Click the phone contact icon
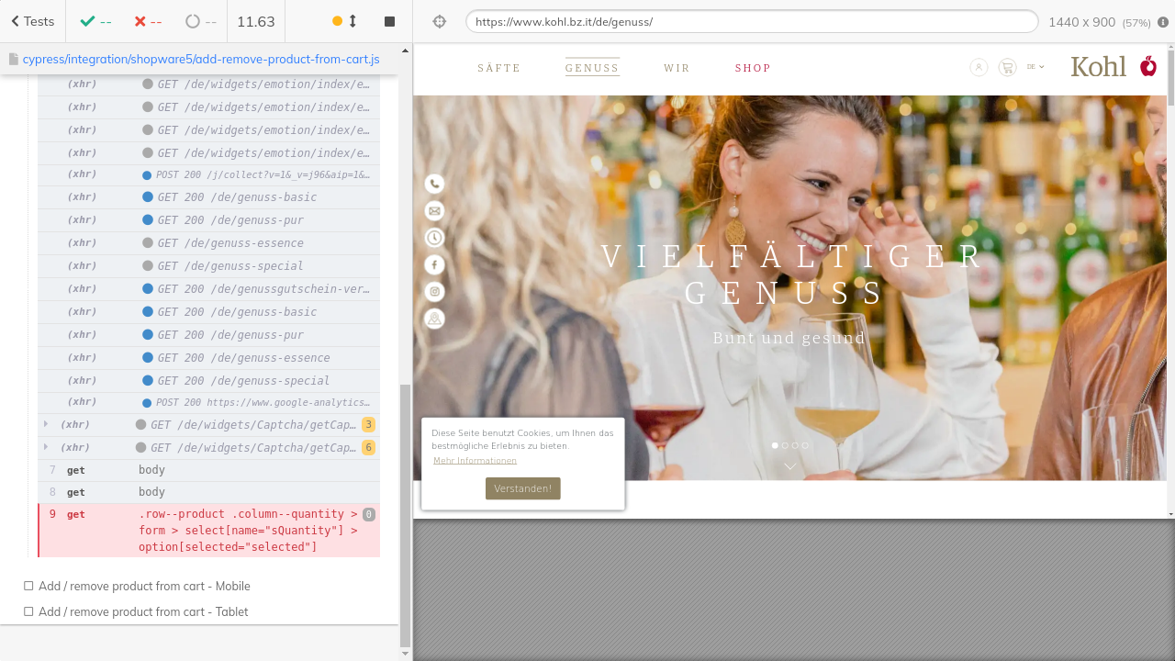 [434, 184]
